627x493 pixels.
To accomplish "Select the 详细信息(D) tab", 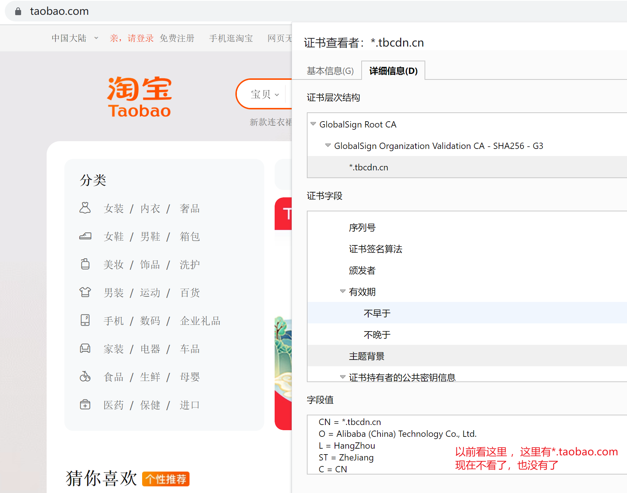I will [393, 71].
